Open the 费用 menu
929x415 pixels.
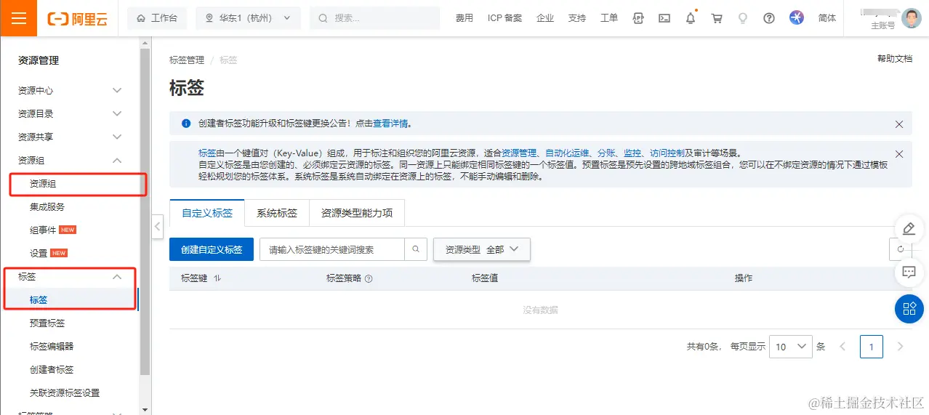point(465,18)
